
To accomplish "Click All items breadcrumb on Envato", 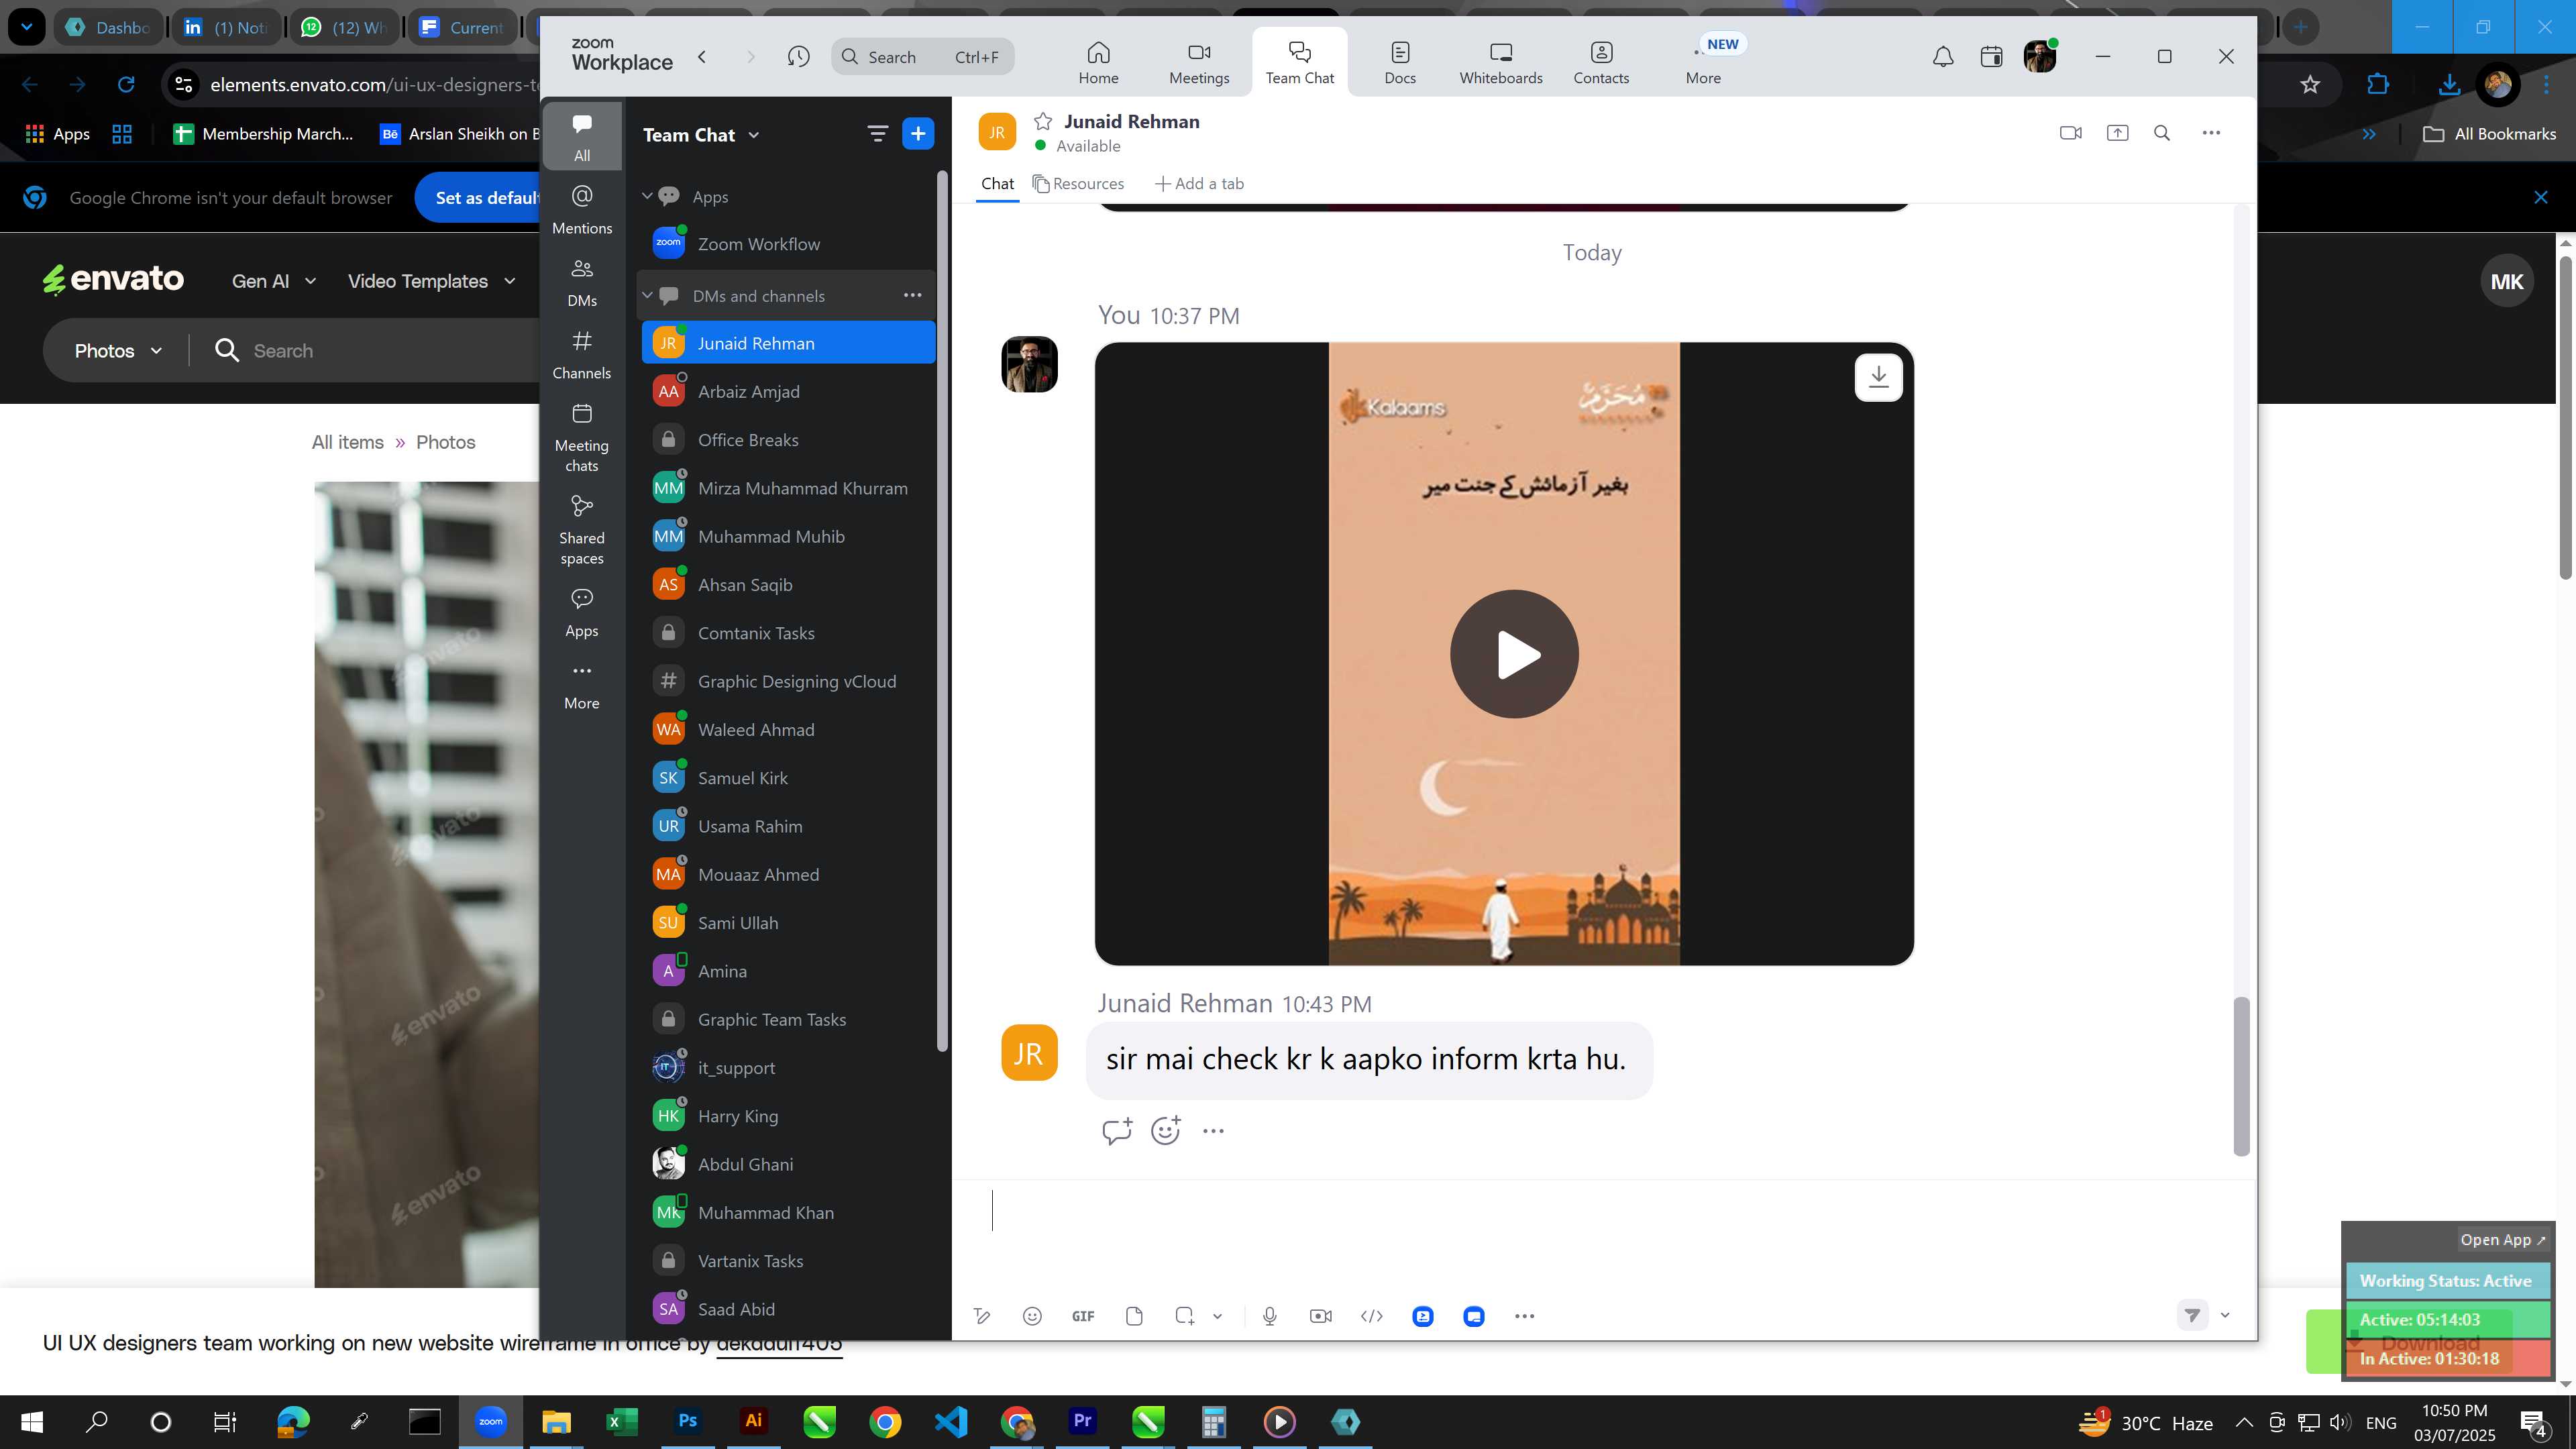I will tap(347, 442).
